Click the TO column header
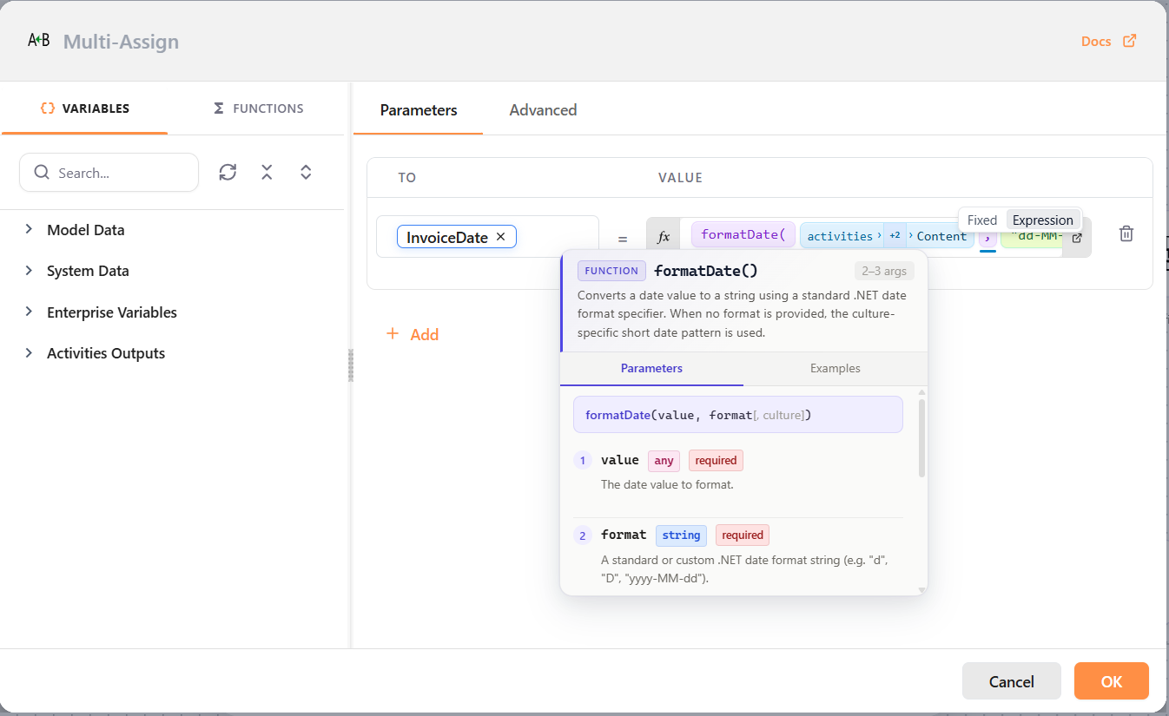1169x716 pixels. tap(407, 178)
